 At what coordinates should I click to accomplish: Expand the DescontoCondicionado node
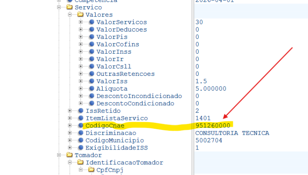(x=80, y=103)
